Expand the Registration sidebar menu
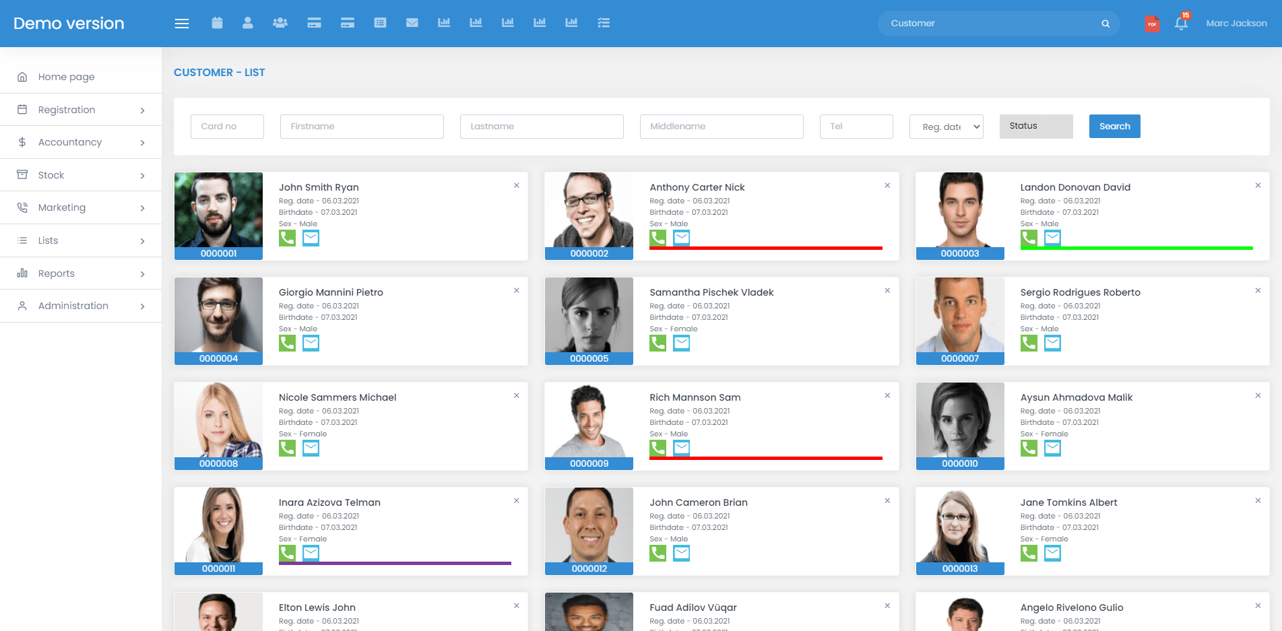Viewport: 1282px width, 631px height. pyautogui.click(x=81, y=110)
